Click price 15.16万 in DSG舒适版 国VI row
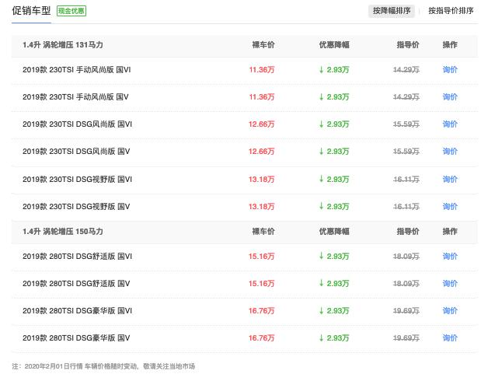This screenshot has height=381, width=481. [261, 256]
